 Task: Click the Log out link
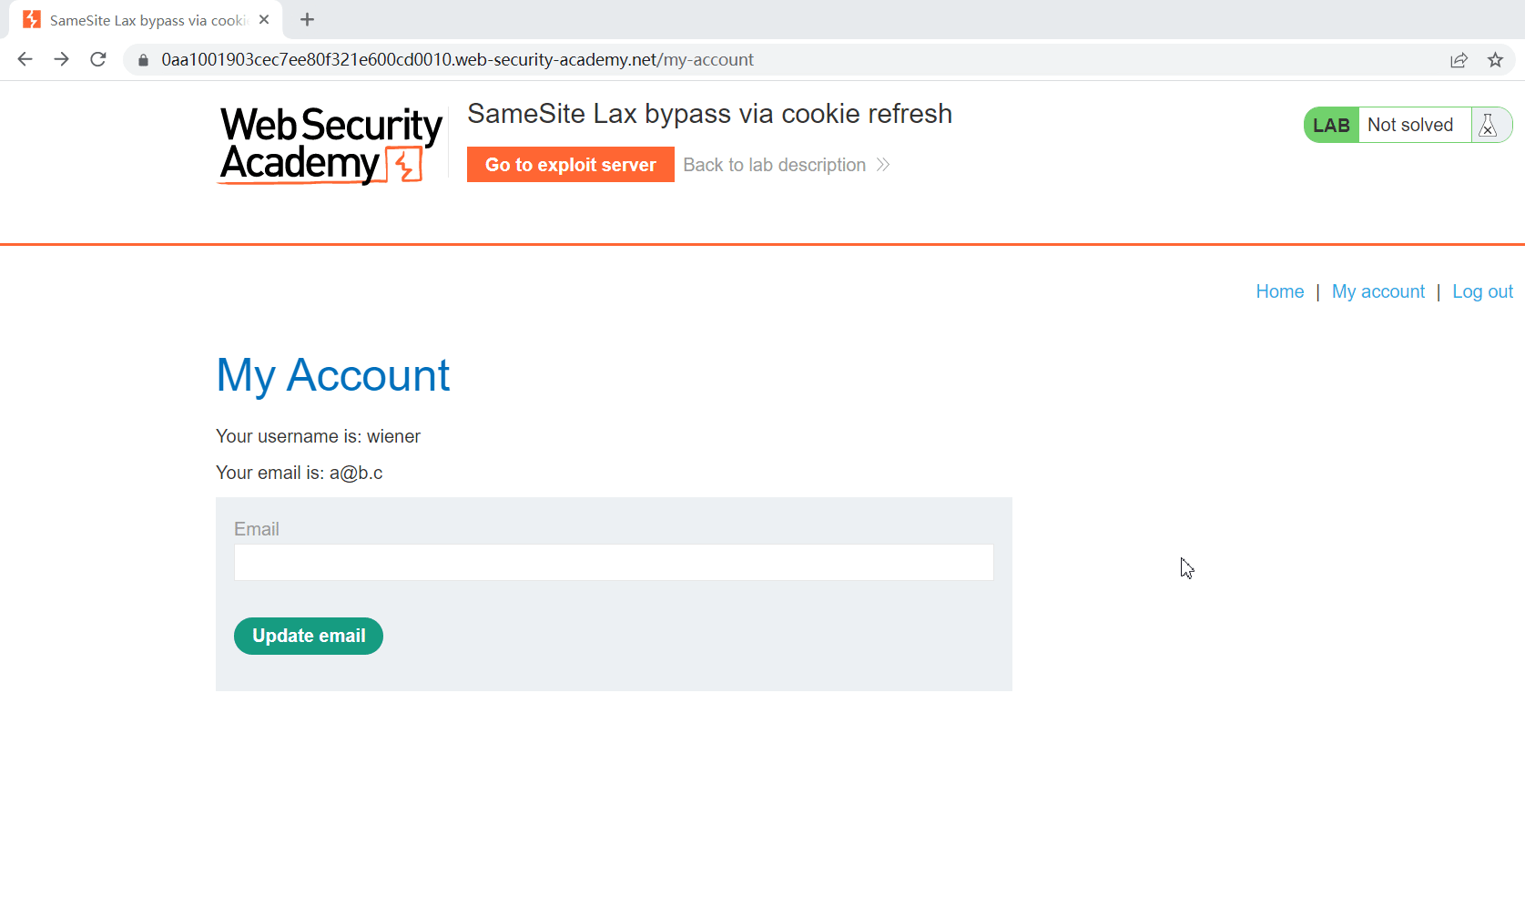1482,291
